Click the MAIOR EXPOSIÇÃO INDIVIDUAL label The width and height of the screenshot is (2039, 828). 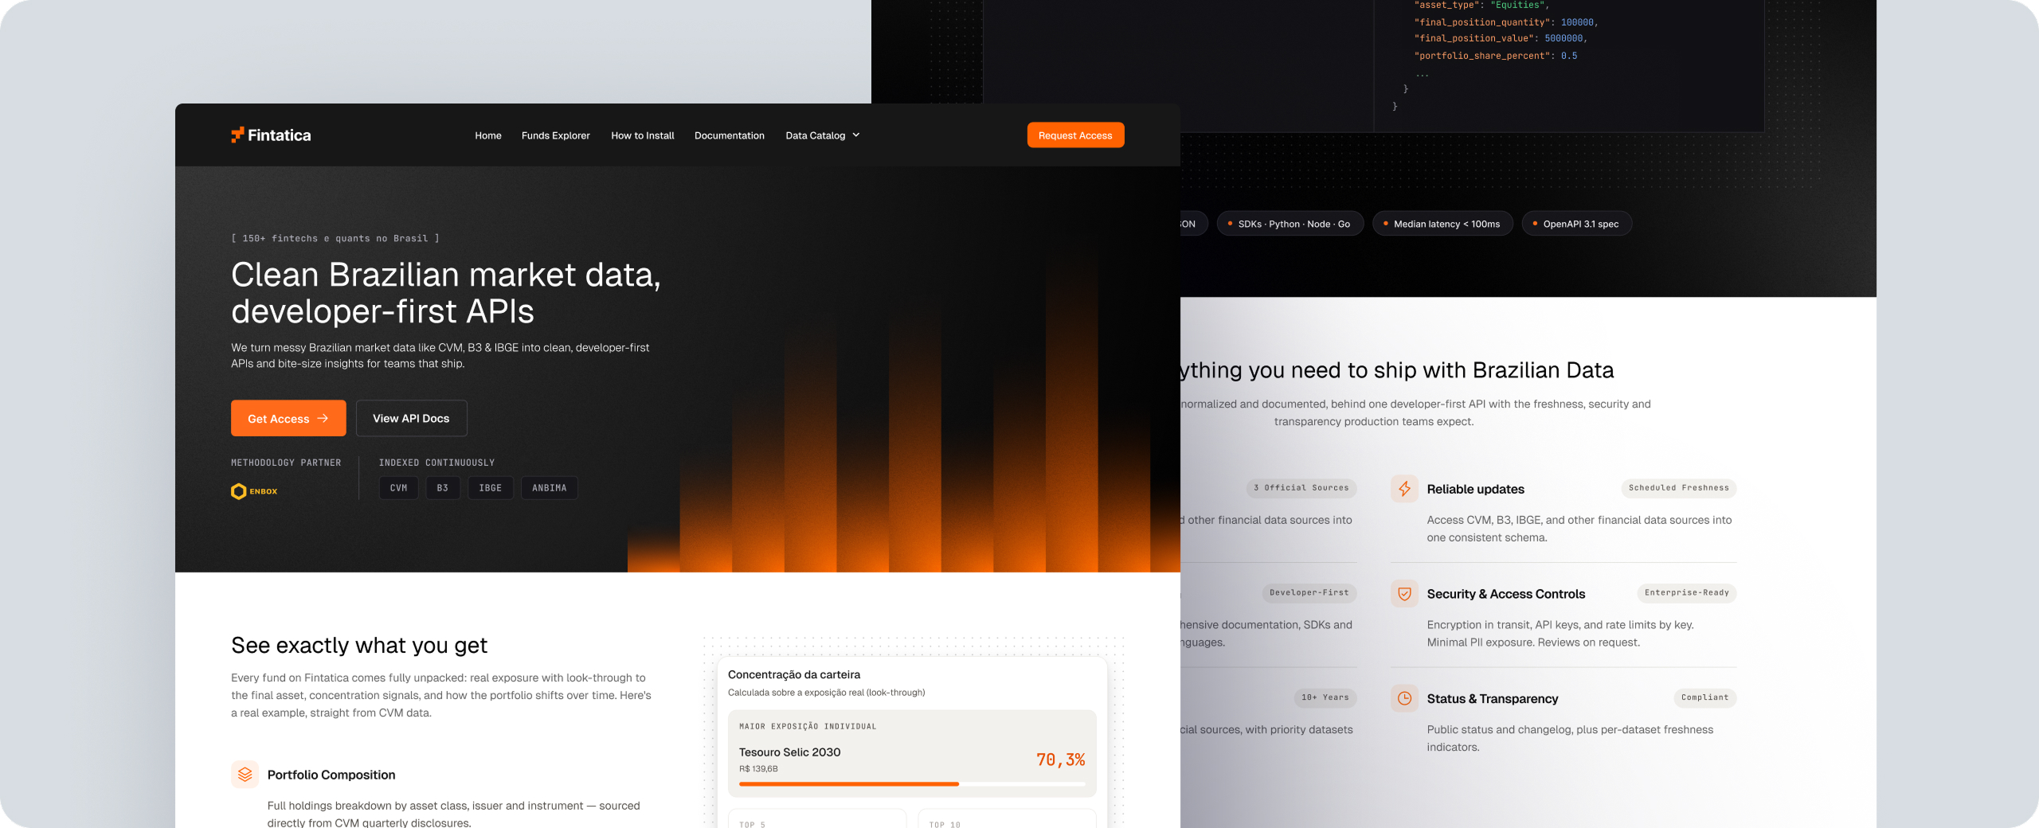click(808, 726)
